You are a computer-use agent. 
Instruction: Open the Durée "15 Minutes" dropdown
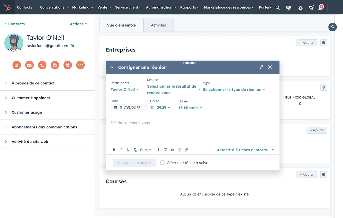pos(190,108)
